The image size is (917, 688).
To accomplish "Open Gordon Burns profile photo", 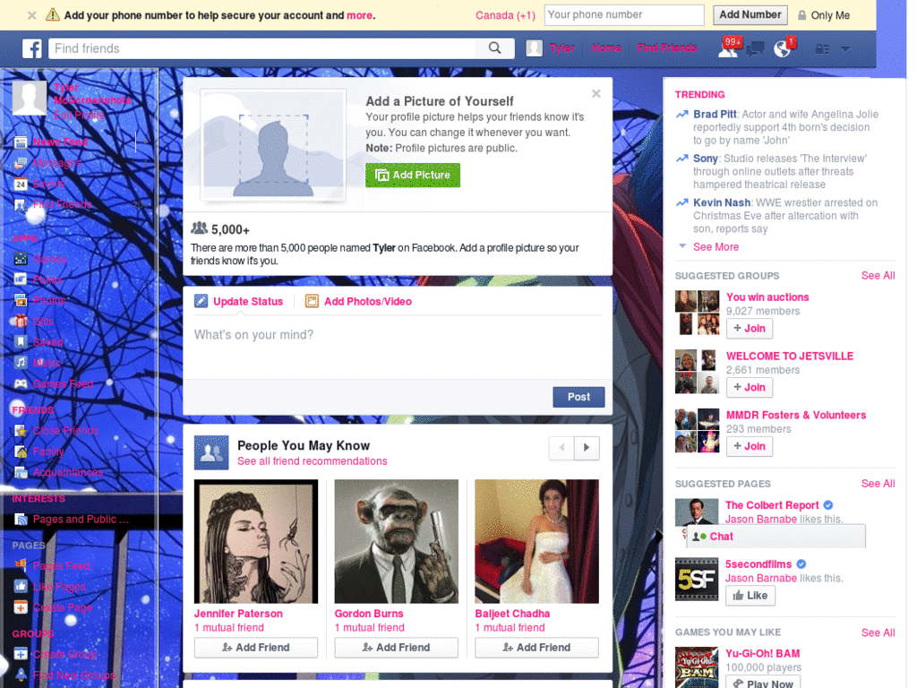I will point(397,541).
